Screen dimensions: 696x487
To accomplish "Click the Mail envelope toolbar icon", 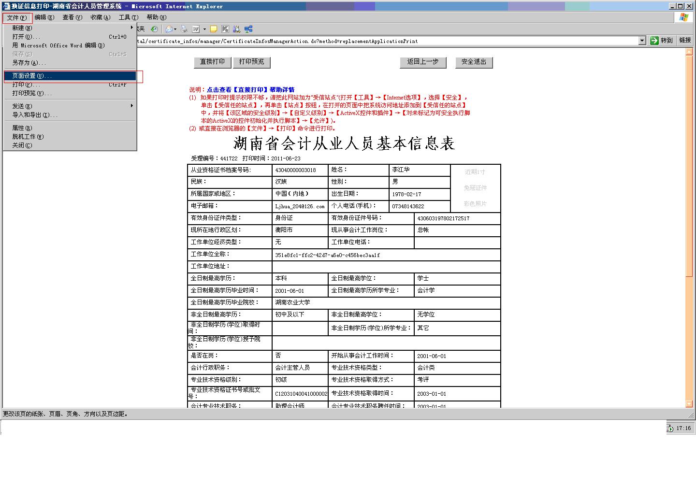I will 169,29.
